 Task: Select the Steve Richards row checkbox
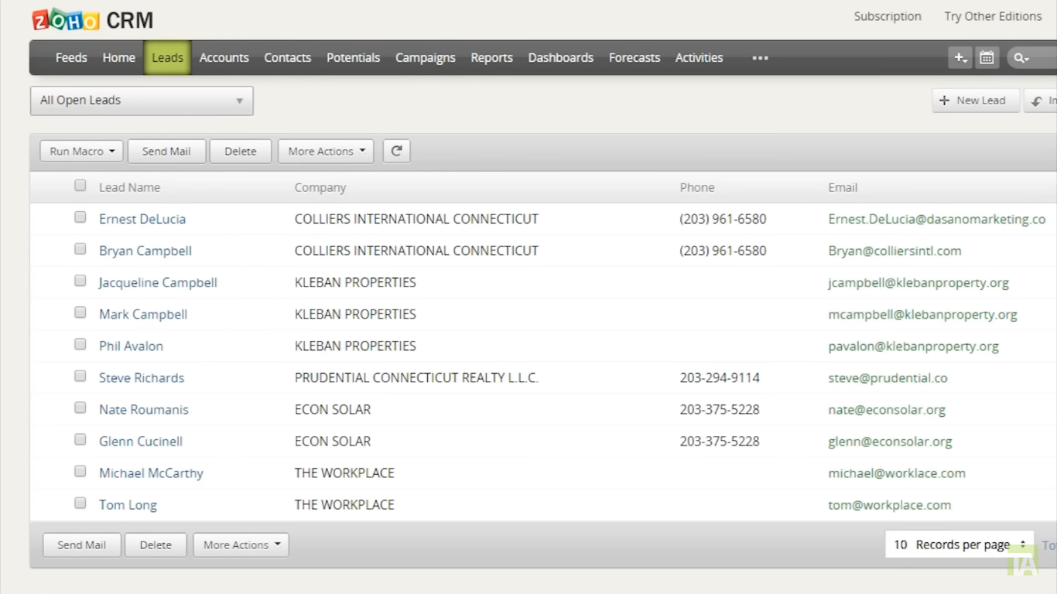coord(80,376)
